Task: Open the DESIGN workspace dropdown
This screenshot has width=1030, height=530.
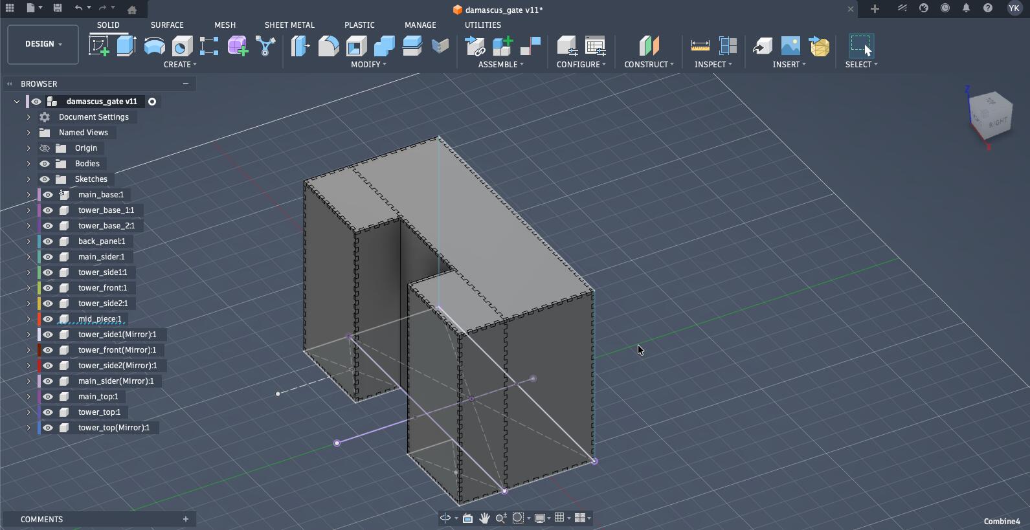Action: [x=43, y=44]
